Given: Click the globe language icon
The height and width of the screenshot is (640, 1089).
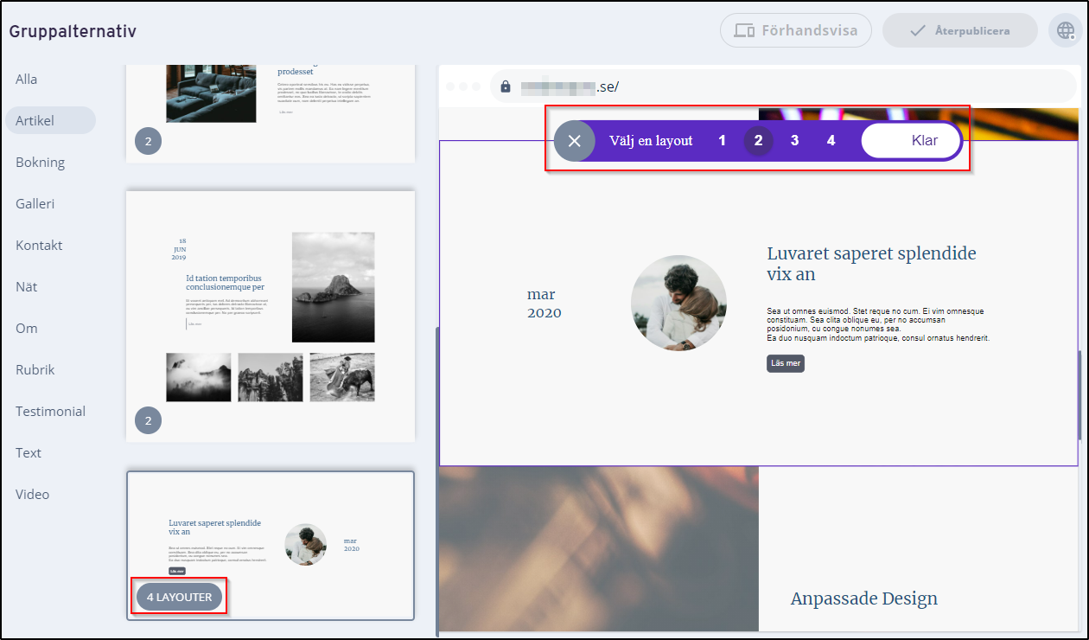Looking at the screenshot, I should 1065,30.
